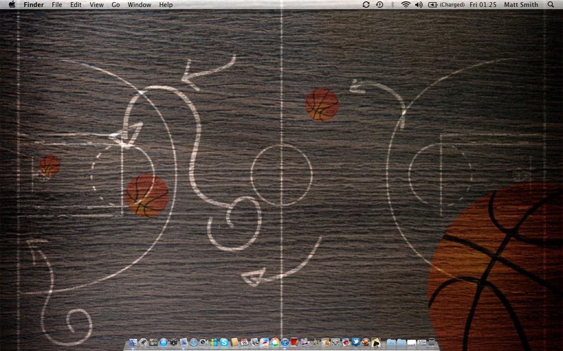
Task: Launch Angry Birds from the Dock
Action: coord(346,342)
